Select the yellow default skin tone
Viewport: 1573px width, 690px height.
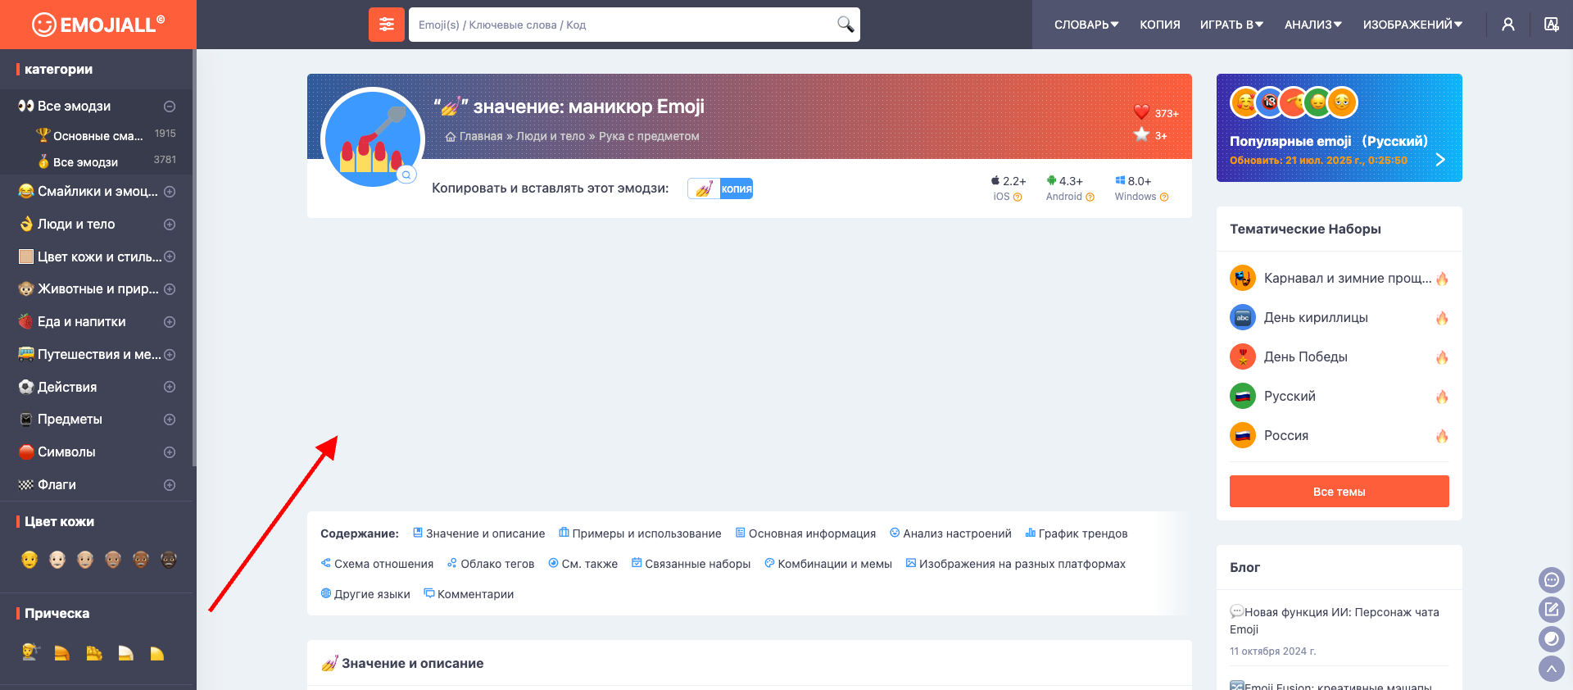29,560
